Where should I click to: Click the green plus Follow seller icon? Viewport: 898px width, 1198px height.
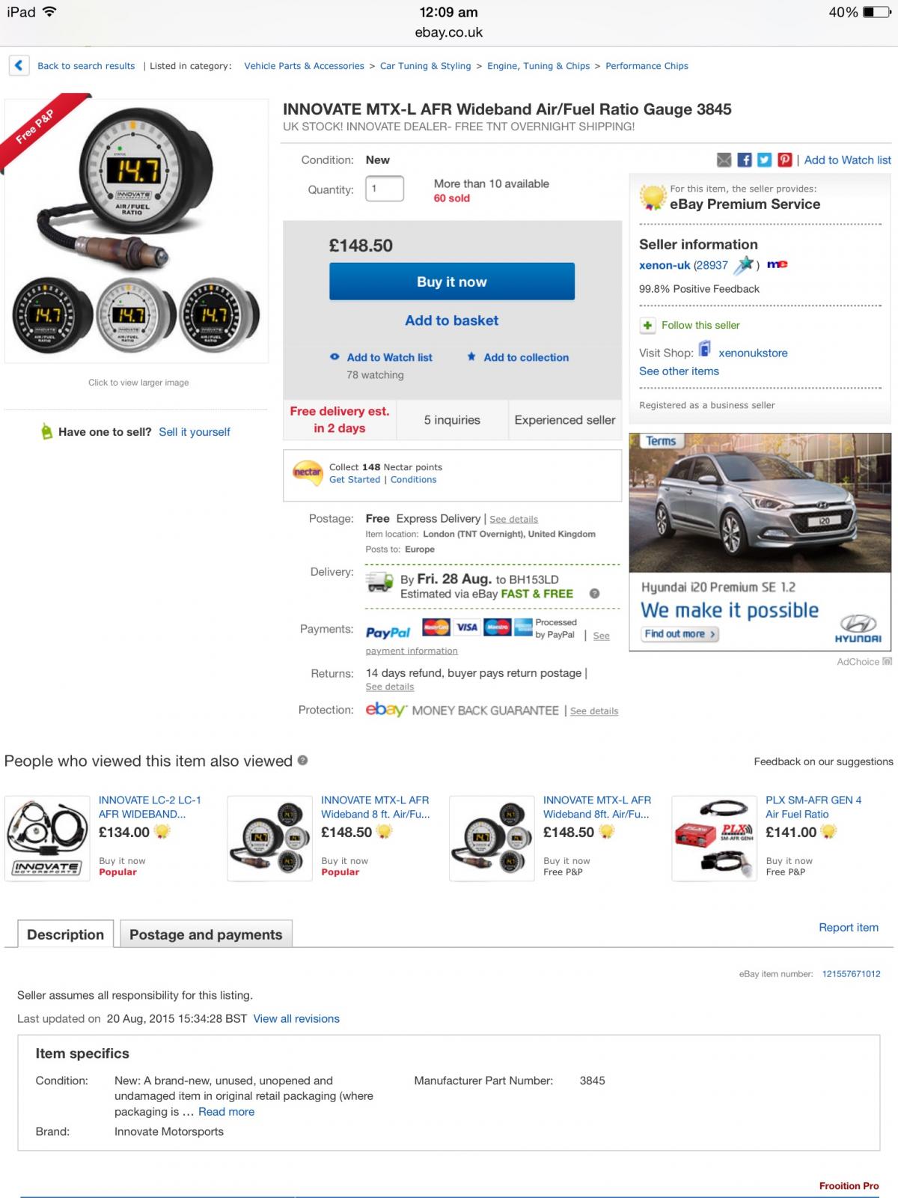point(647,326)
